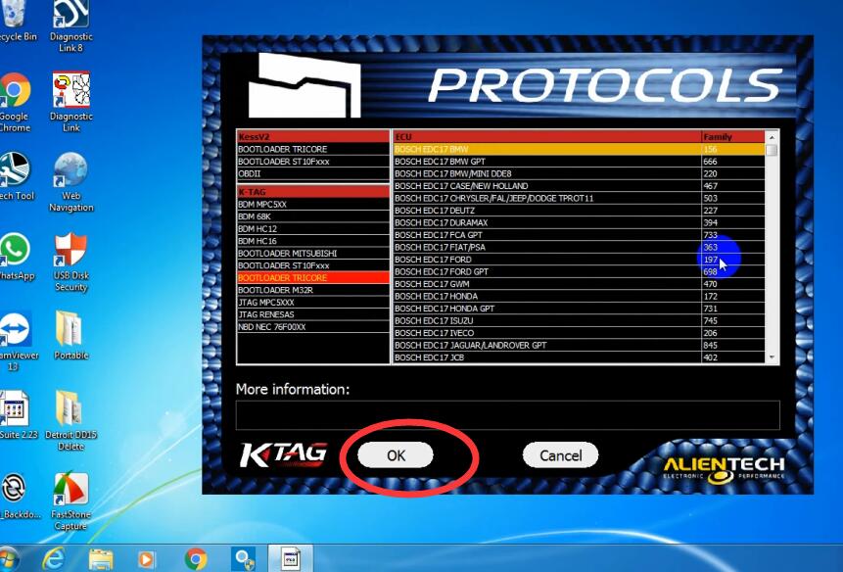Select BOSCH EDC17 CASE/NEW HOLLAND
Image resolution: width=843 pixels, height=572 pixels.
pos(579,186)
